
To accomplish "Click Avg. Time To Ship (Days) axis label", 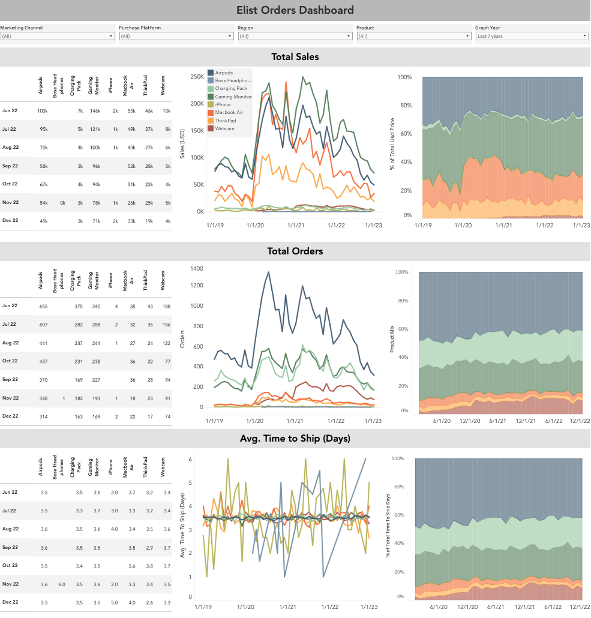I will click(x=182, y=526).
